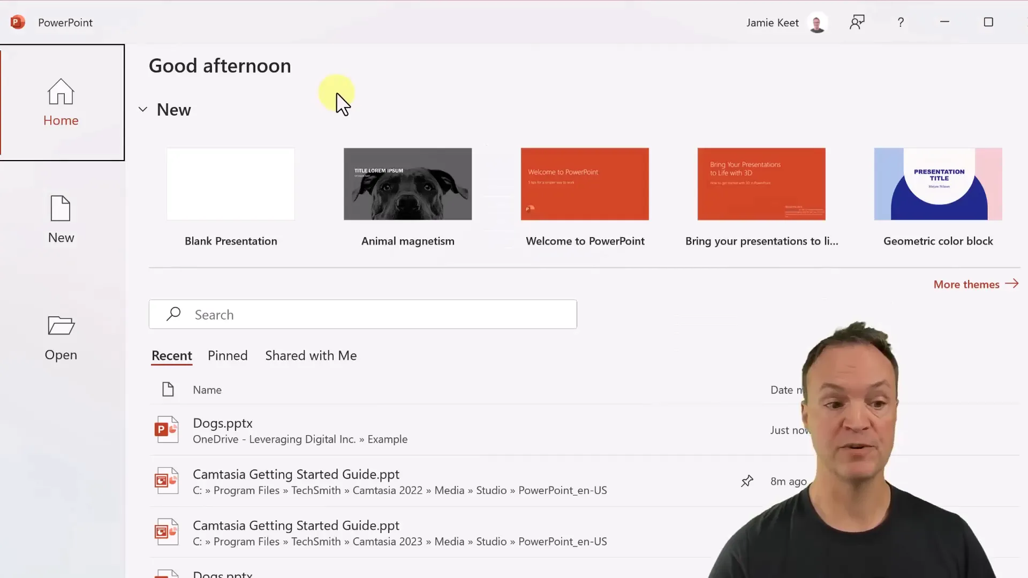This screenshot has height=578, width=1028.
Task: Click Camtasia 2023 guide file icon
Action: click(167, 532)
